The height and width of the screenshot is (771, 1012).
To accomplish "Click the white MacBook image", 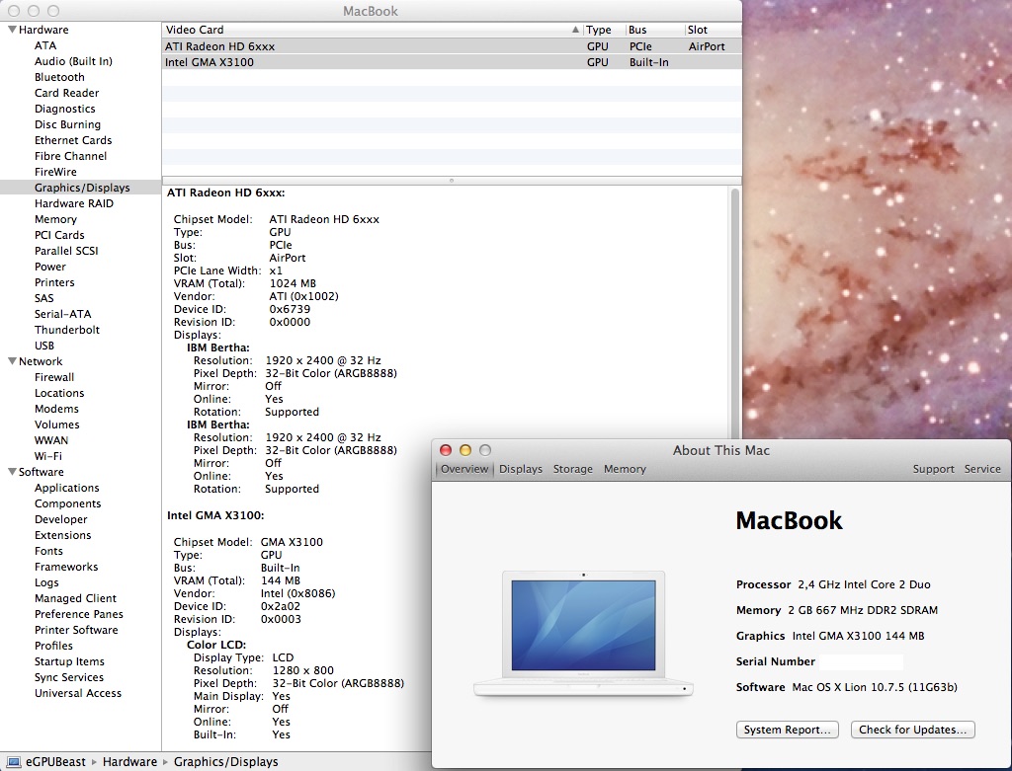I will coord(583,635).
